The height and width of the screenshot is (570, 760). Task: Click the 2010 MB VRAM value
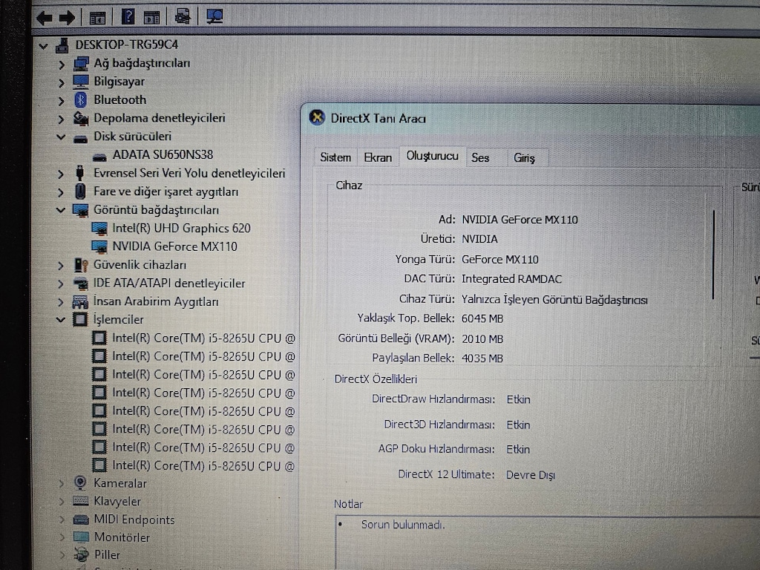coord(482,338)
